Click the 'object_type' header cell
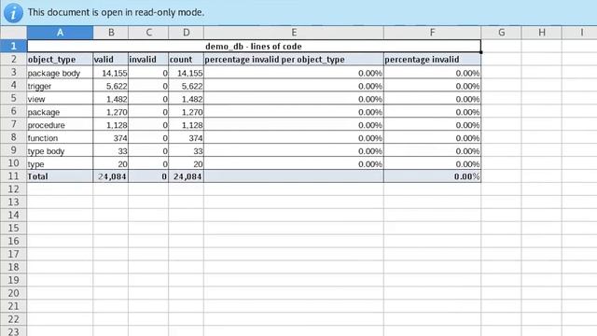The width and height of the screenshot is (597, 336). (60, 60)
